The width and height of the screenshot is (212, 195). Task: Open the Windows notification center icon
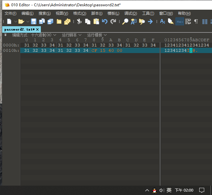[202, 190]
